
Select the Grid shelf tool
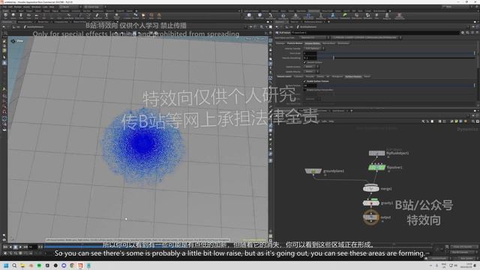click(36, 16)
